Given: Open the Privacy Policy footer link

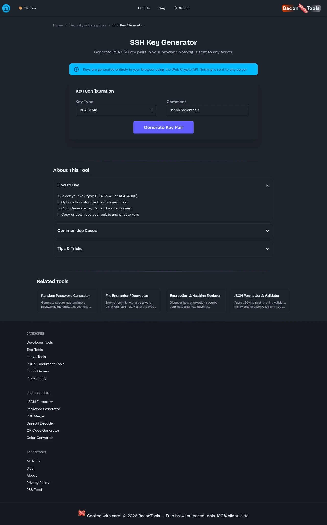Looking at the screenshot, I should click(x=38, y=483).
